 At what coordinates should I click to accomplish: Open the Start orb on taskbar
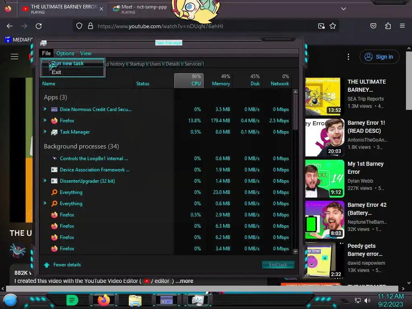click(10, 300)
